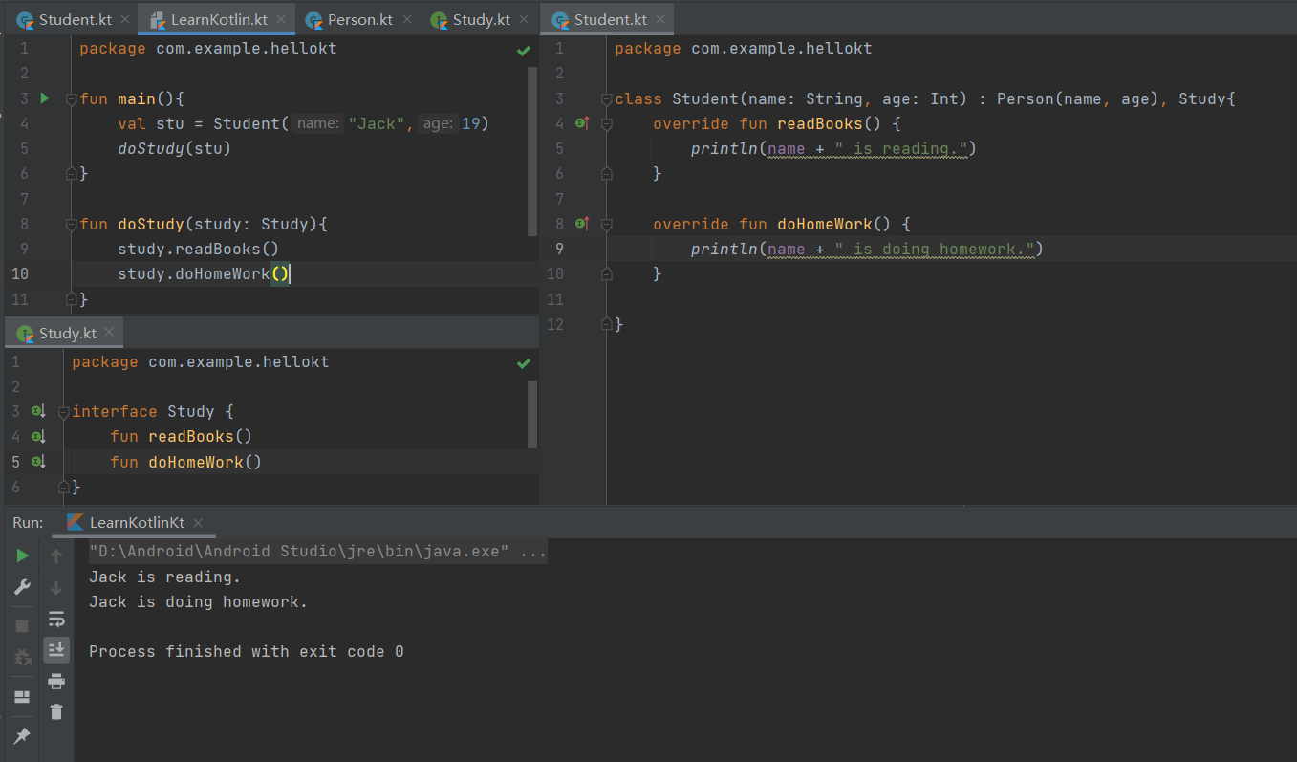Image resolution: width=1297 pixels, height=762 pixels.
Task: Click the Kotlin logo on the LearnKotlinKt run tab
Action: pos(76,522)
